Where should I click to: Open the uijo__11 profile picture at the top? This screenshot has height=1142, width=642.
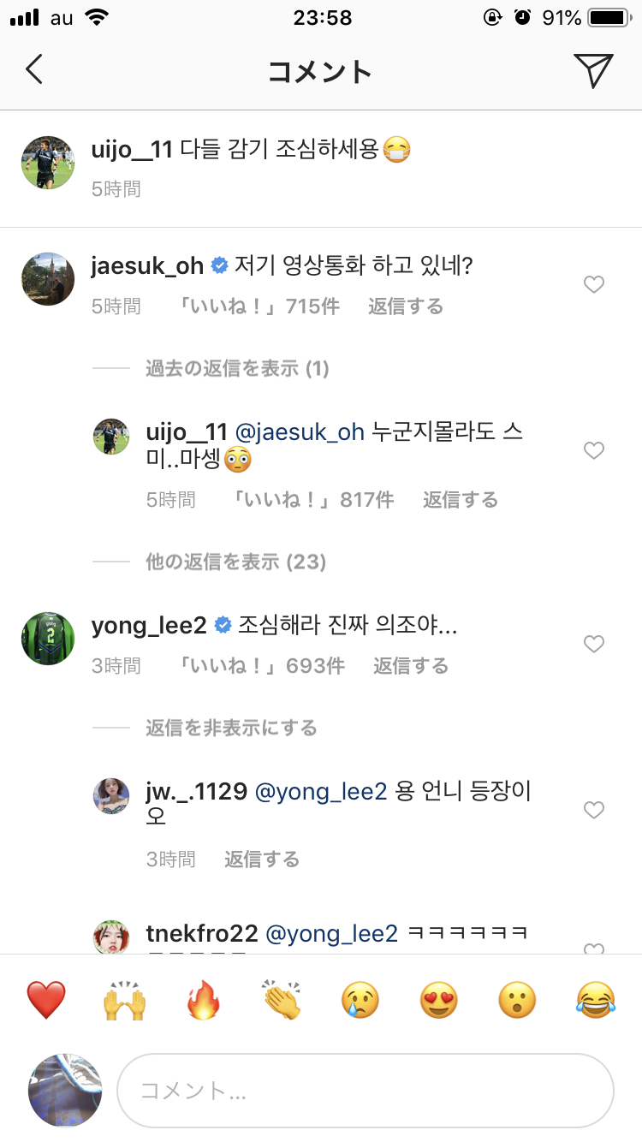pos(48,162)
